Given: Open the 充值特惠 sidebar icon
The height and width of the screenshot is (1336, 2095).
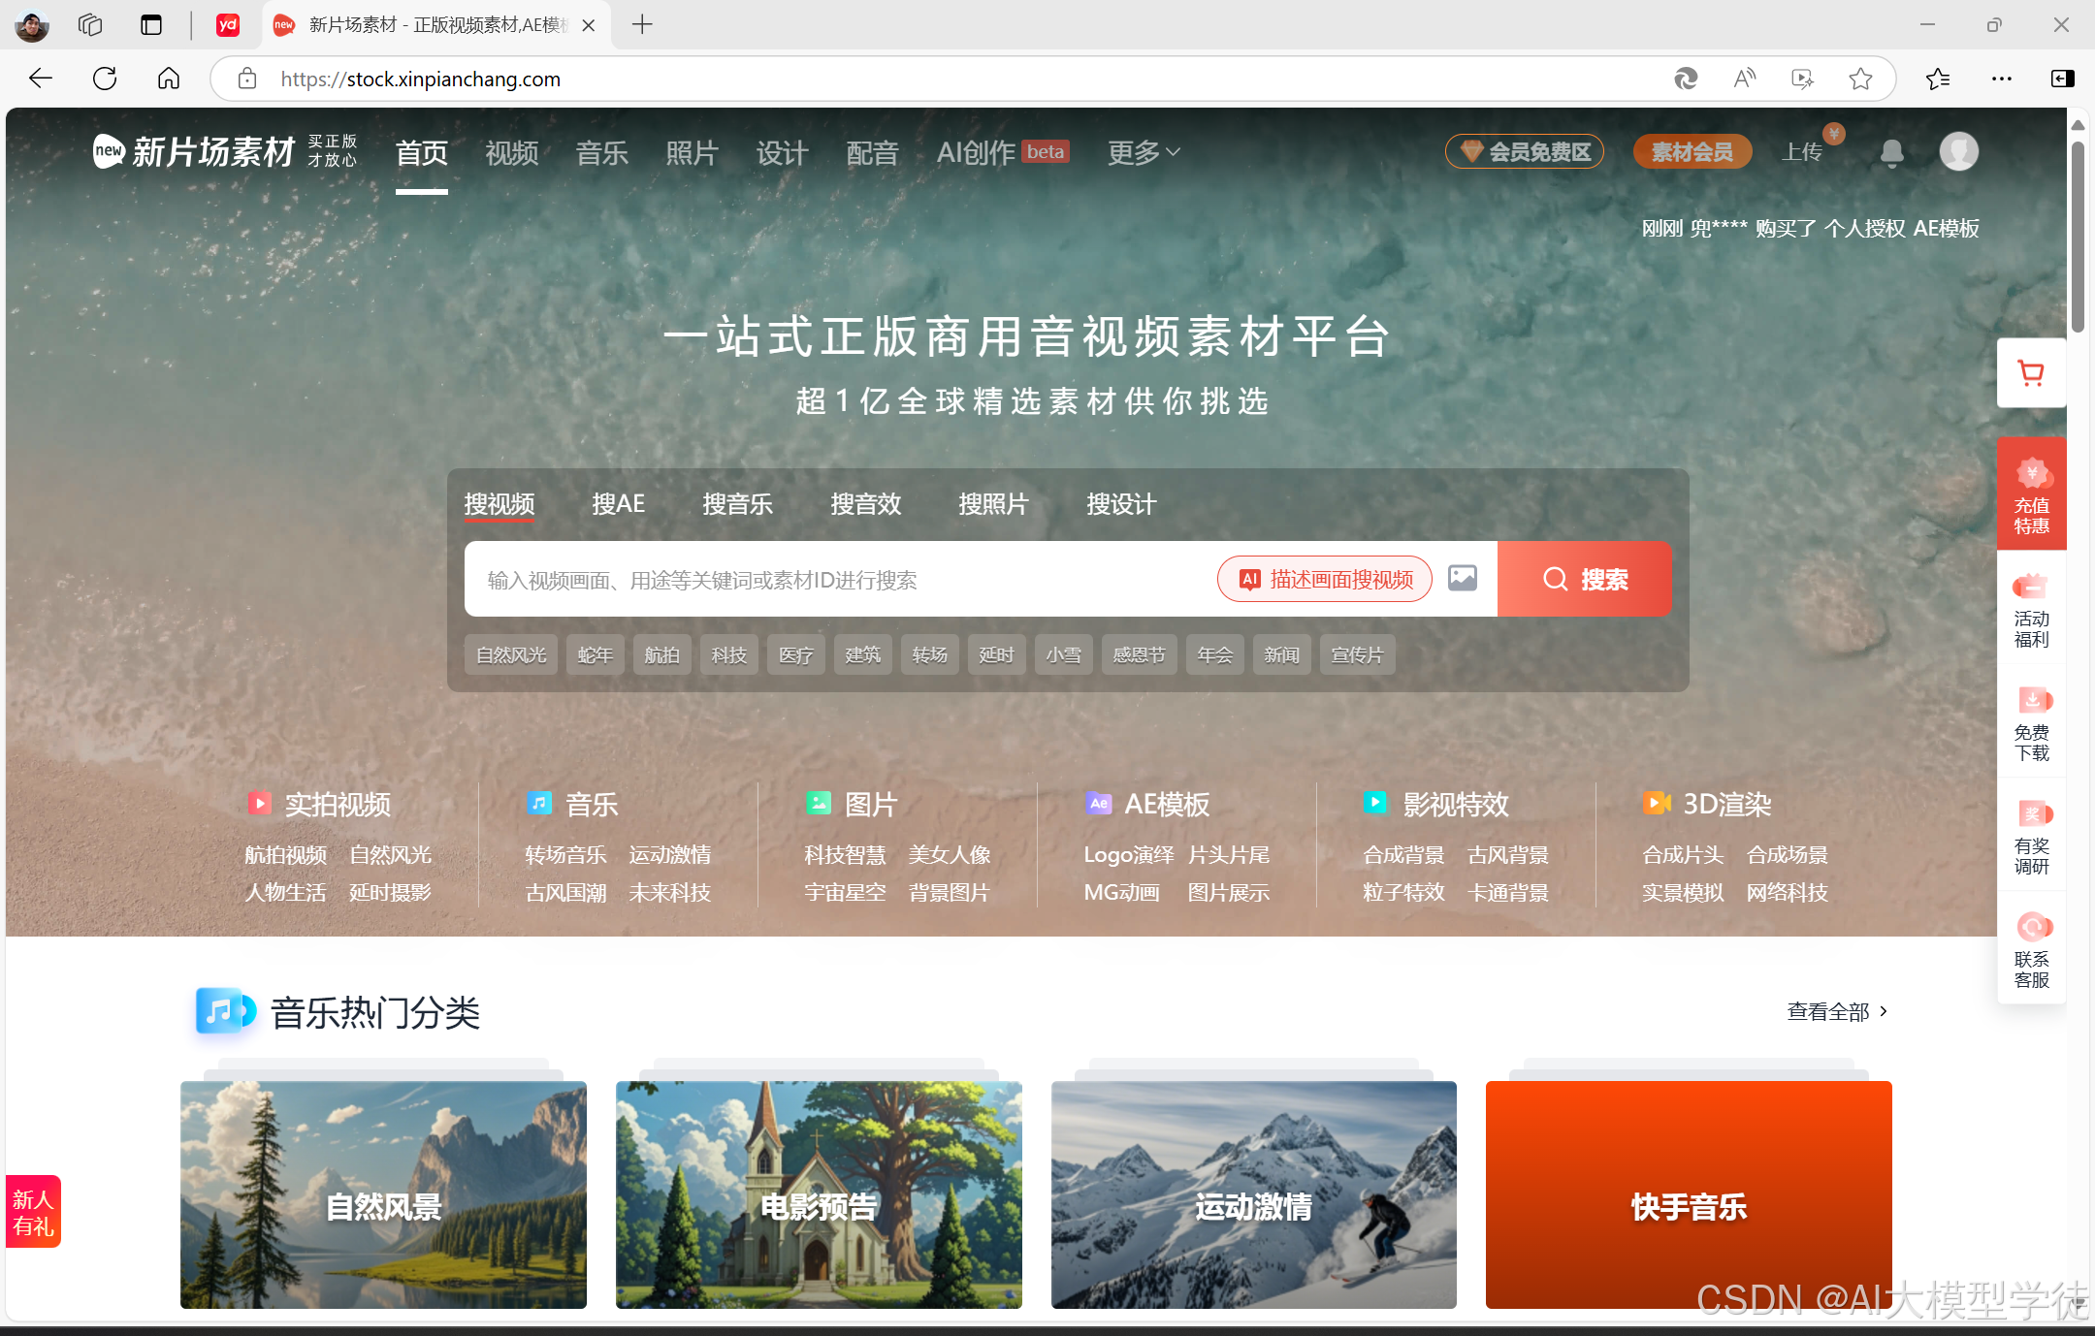Looking at the screenshot, I should coord(2031,494).
